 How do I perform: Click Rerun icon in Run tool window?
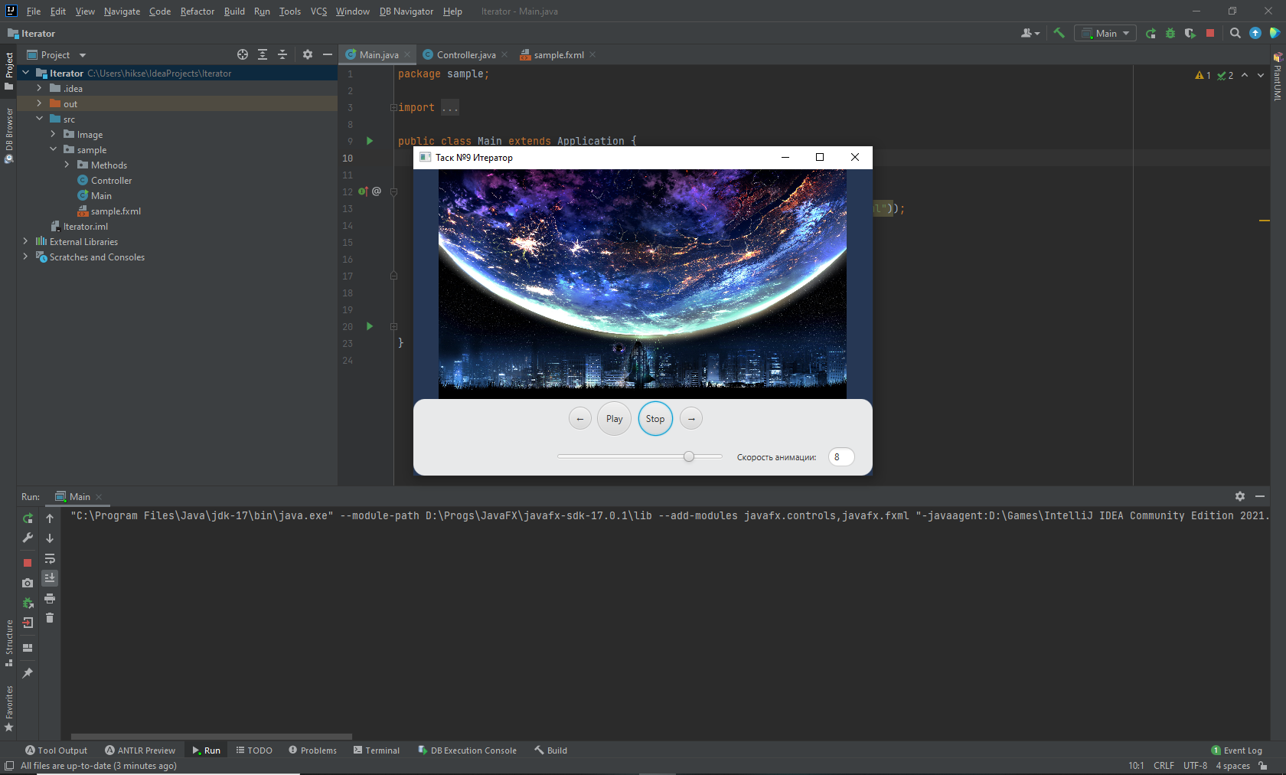click(x=28, y=518)
